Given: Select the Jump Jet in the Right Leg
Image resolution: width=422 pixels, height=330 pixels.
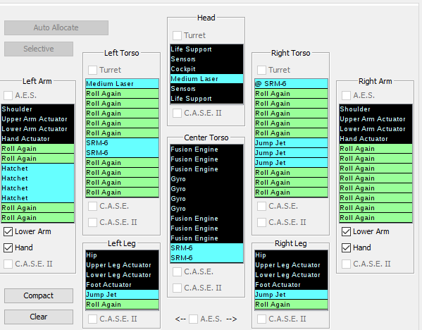Looking at the screenshot, I should pos(291,295).
